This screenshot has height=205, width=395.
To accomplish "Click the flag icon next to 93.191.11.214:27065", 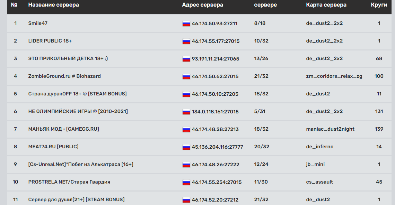I will pyautogui.click(x=186, y=59).
